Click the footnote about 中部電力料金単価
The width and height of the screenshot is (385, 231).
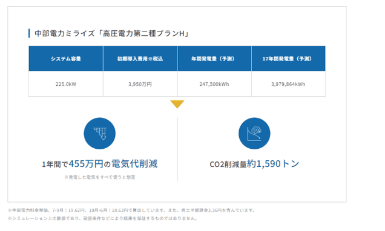(x=132, y=210)
